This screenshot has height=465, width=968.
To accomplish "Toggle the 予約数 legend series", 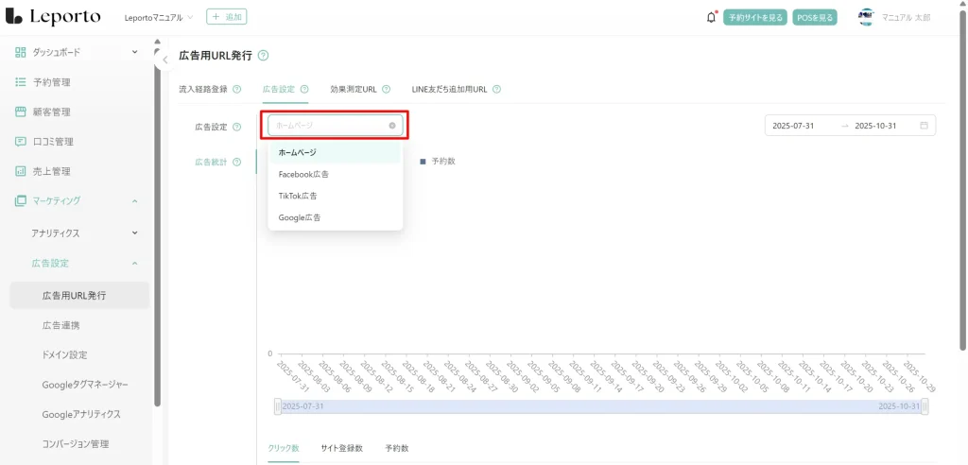I will click(438, 162).
